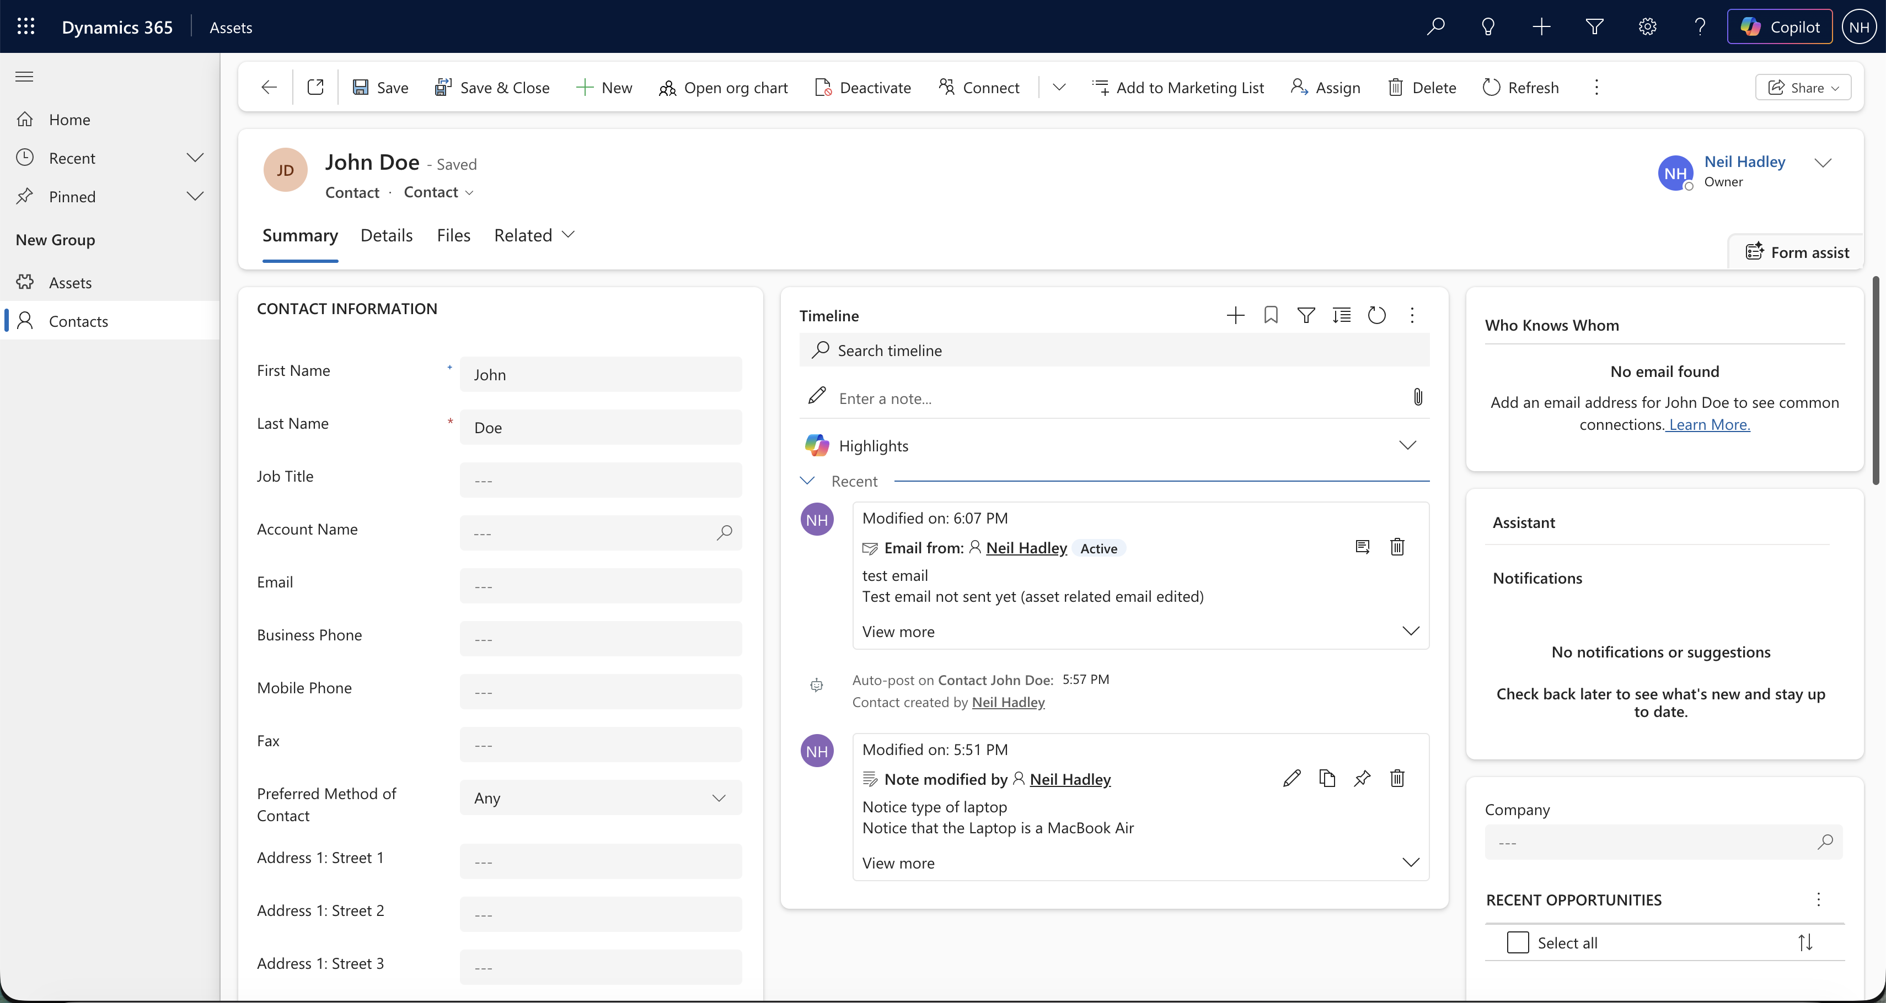
Task: Click the First Name field
Action: [x=601, y=375]
